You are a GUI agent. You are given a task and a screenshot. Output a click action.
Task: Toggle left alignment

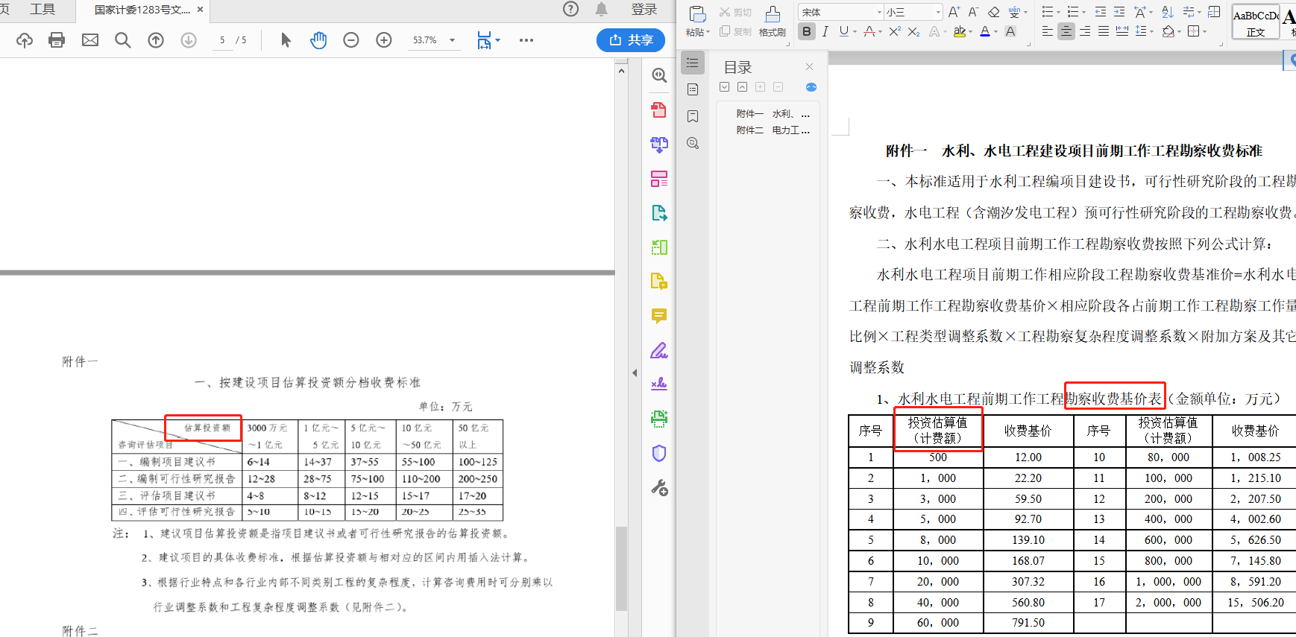click(1048, 31)
